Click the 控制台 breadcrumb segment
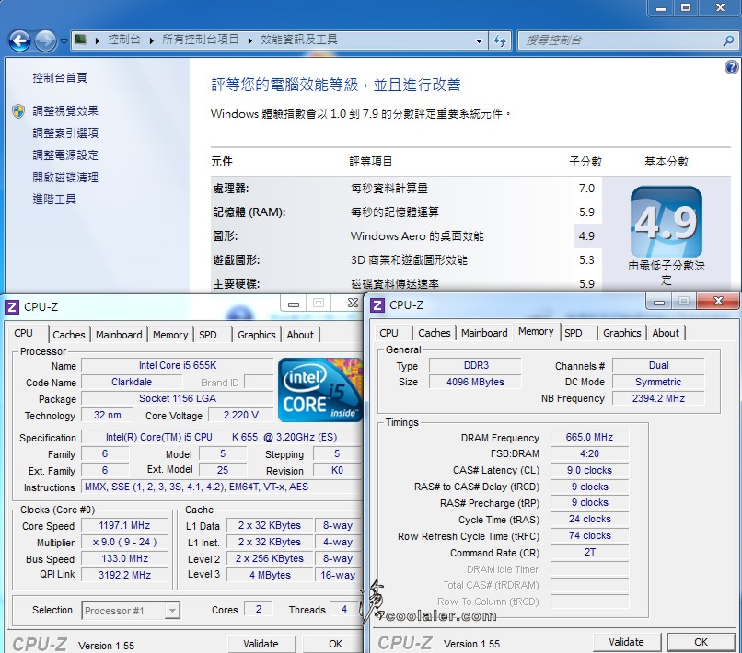This screenshot has width=742, height=653. [x=124, y=40]
